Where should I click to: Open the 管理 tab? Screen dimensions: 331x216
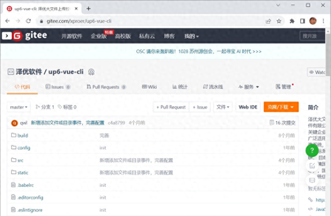click(x=284, y=87)
